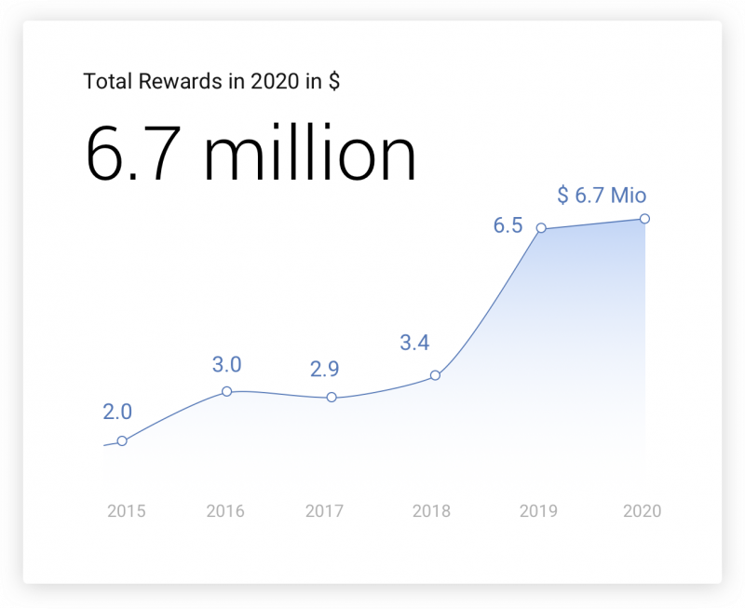Select the 2018 x-axis year label
745x609 pixels.
431,511
